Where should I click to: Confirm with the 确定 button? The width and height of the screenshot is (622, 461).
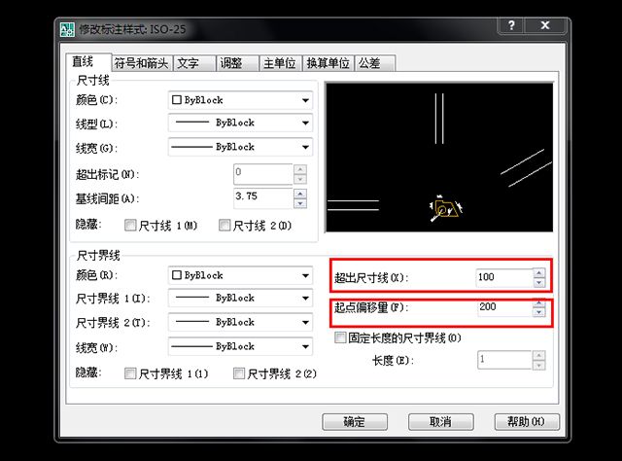[x=355, y=422]
